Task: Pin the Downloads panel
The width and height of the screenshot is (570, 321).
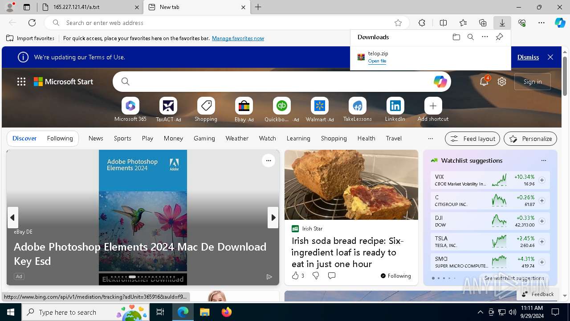Action: tap(499, 37)
